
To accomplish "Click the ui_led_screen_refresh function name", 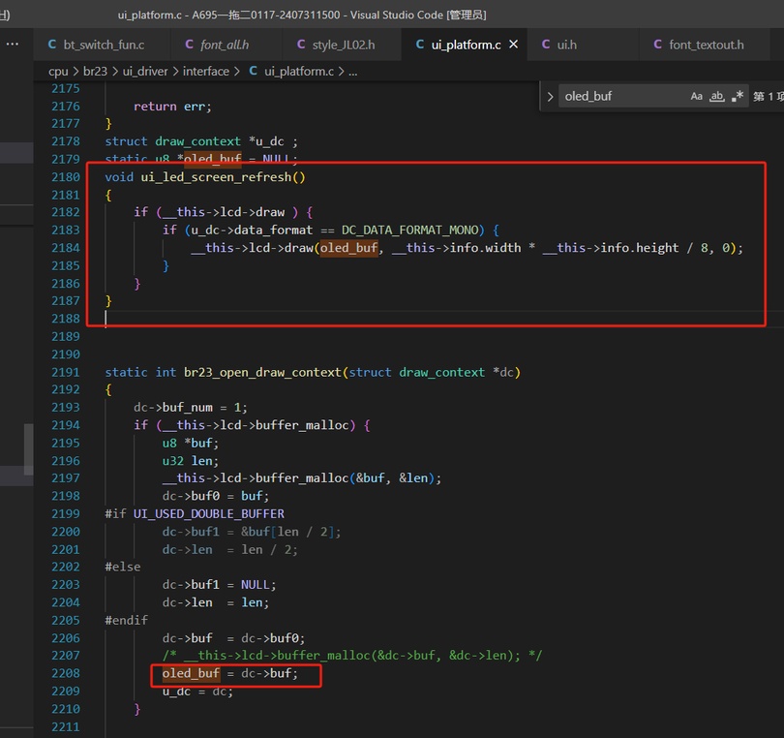I will tap(216, 177).
